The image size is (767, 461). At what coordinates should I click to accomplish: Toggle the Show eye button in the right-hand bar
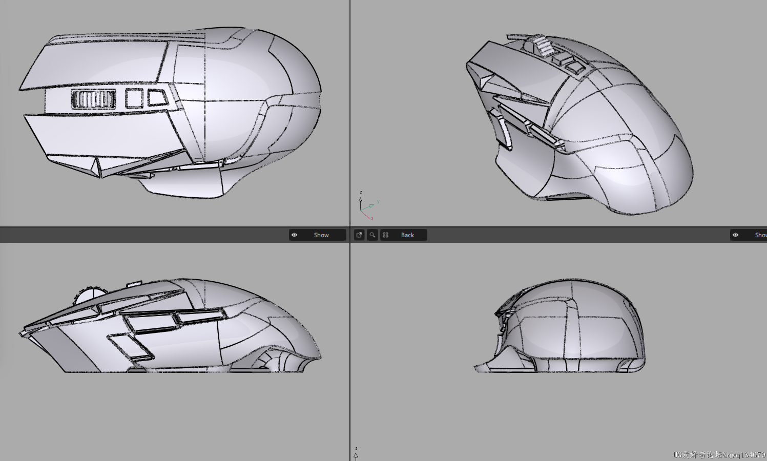tap(749, 235)
